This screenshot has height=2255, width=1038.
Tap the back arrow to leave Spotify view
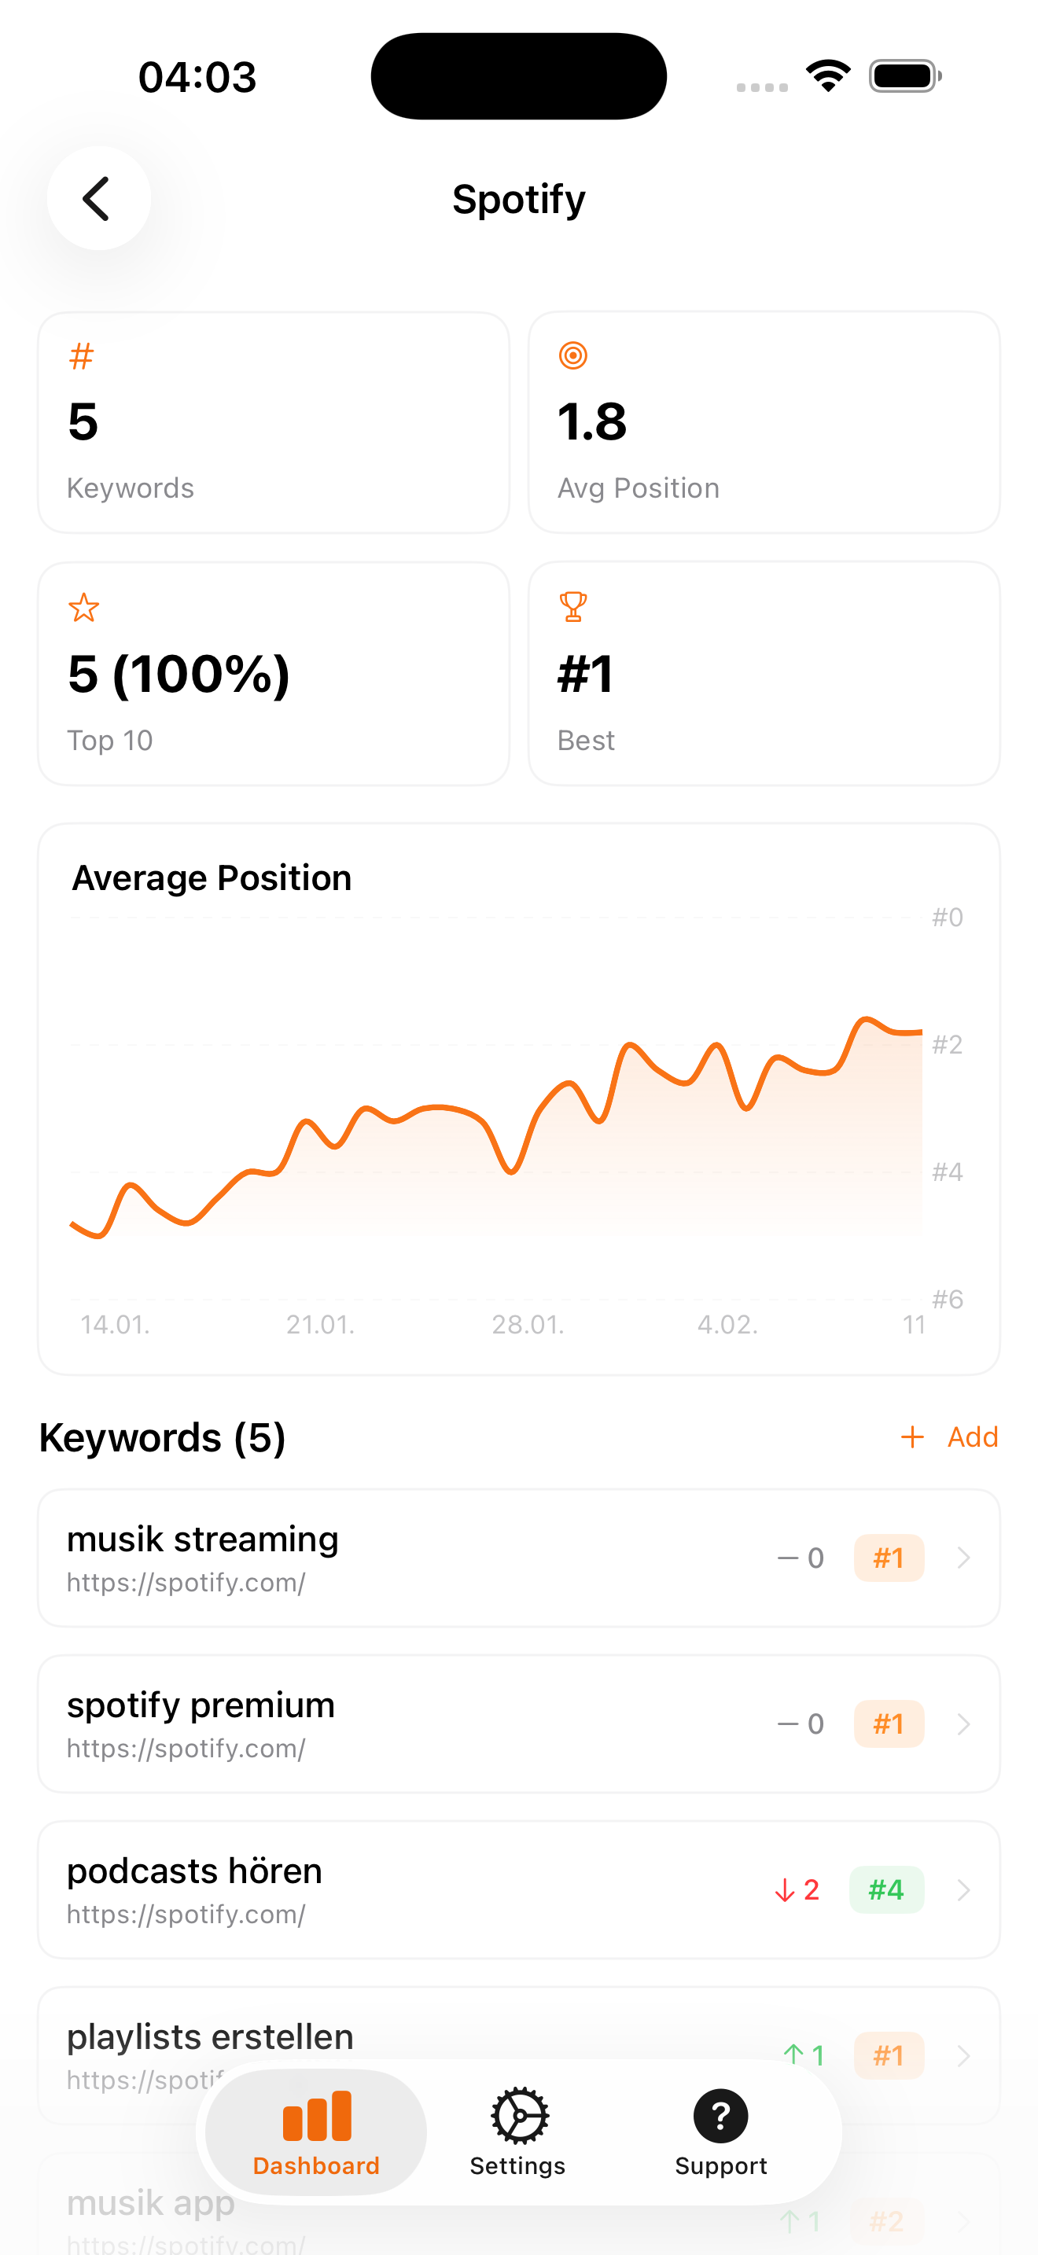click(x=99, y=198)
